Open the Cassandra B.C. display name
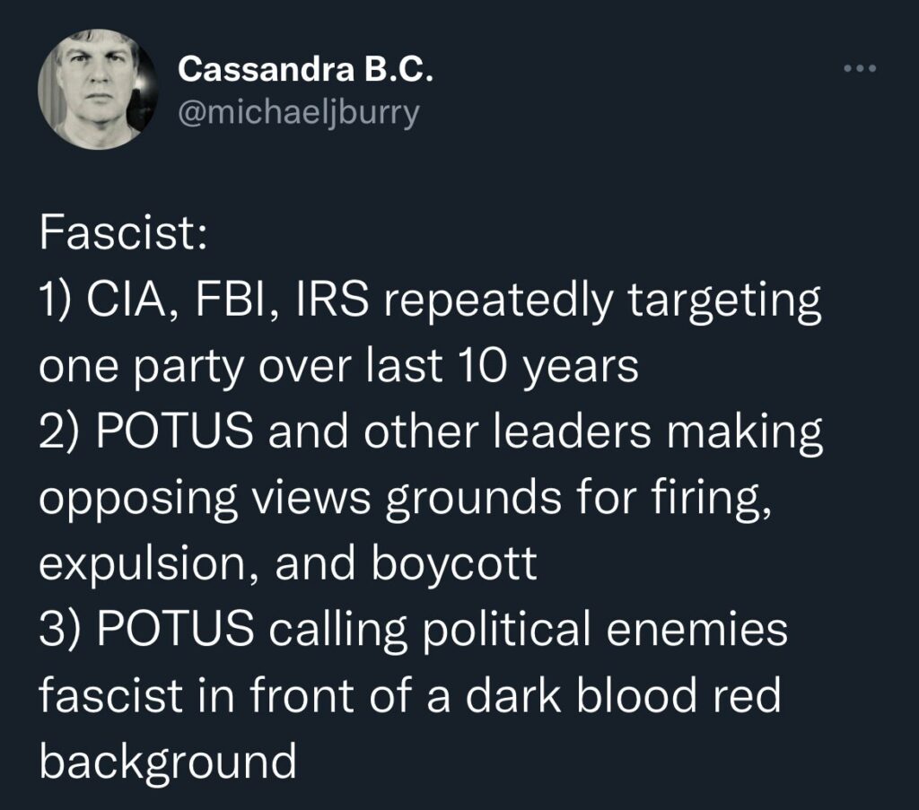 (x=306, y=69)
